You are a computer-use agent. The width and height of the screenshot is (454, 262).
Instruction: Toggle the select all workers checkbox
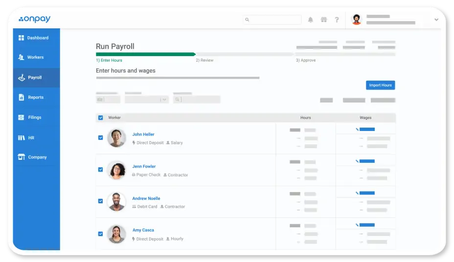point(101,118)
